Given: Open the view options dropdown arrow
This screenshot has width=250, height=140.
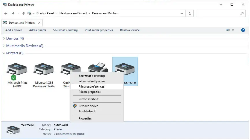Looking at the screenshot, I should (233, 30).
